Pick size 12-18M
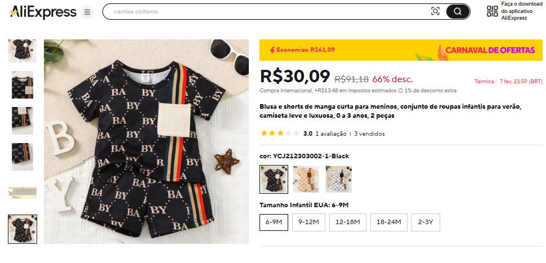 click(x=347, y=222)
